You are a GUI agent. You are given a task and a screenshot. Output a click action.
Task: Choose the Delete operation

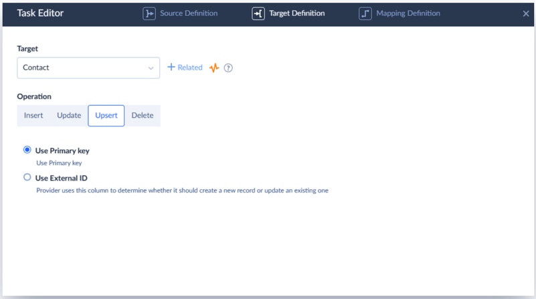(x=143, y=116)
